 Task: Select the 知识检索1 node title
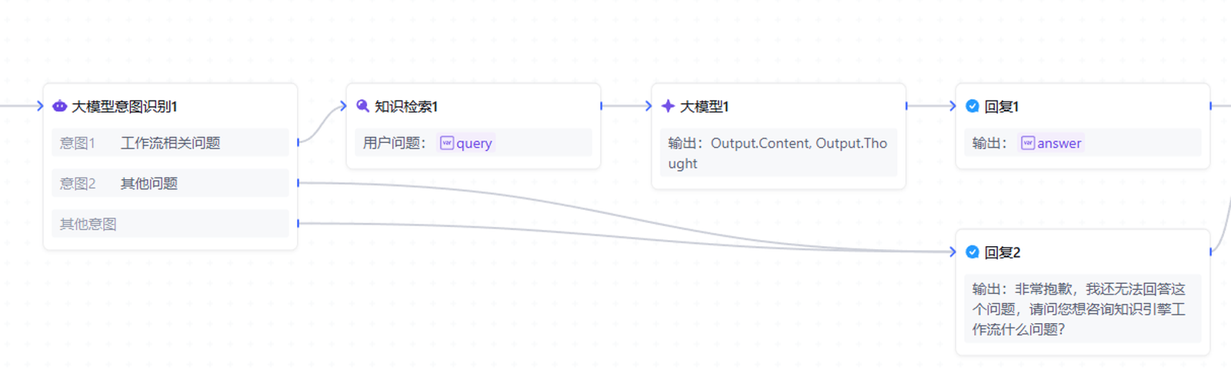pyautogui.click(x=406, y=106)
